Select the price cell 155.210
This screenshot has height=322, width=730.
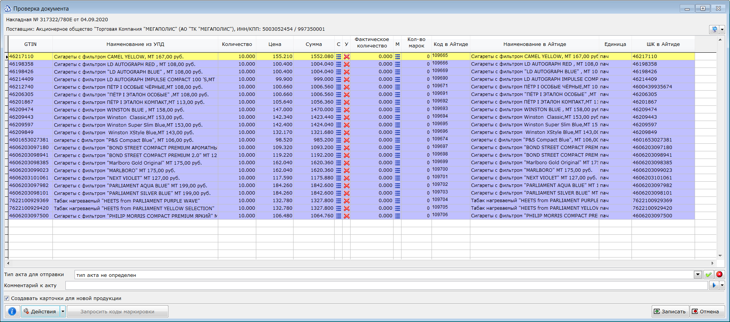(x=275, y=57)
